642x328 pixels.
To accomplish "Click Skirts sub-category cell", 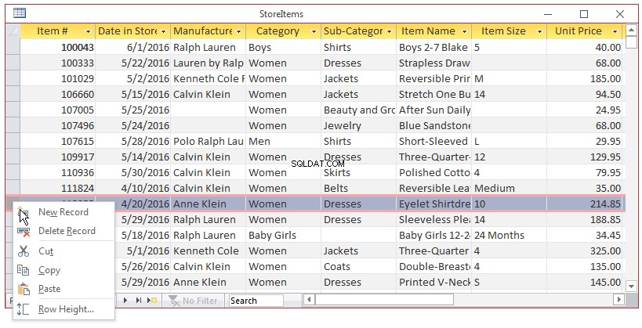I will [359, 172].
